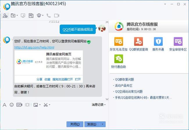This screenshot has height=130, width=189.
Task: Click the add contact icon in toolbar
Action: 5,16
